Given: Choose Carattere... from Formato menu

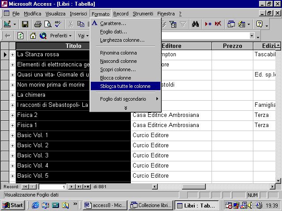Looking at the screenshot, I should click(126, 23).
